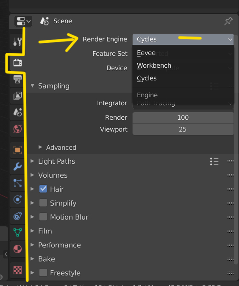The image size is (239, 286).
Task: Open the Output properties tab
Action: 17,80
